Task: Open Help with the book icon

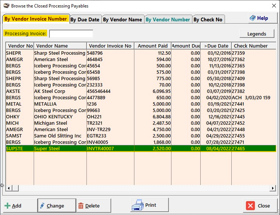Action: pyautogui.click(x=262, y=18)
